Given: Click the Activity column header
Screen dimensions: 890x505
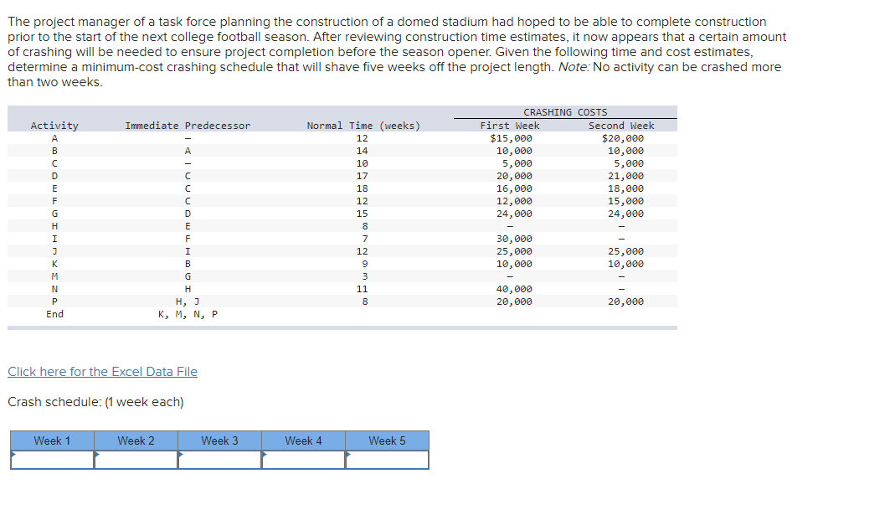Looking at the screenshot, I should click(54, 126).
